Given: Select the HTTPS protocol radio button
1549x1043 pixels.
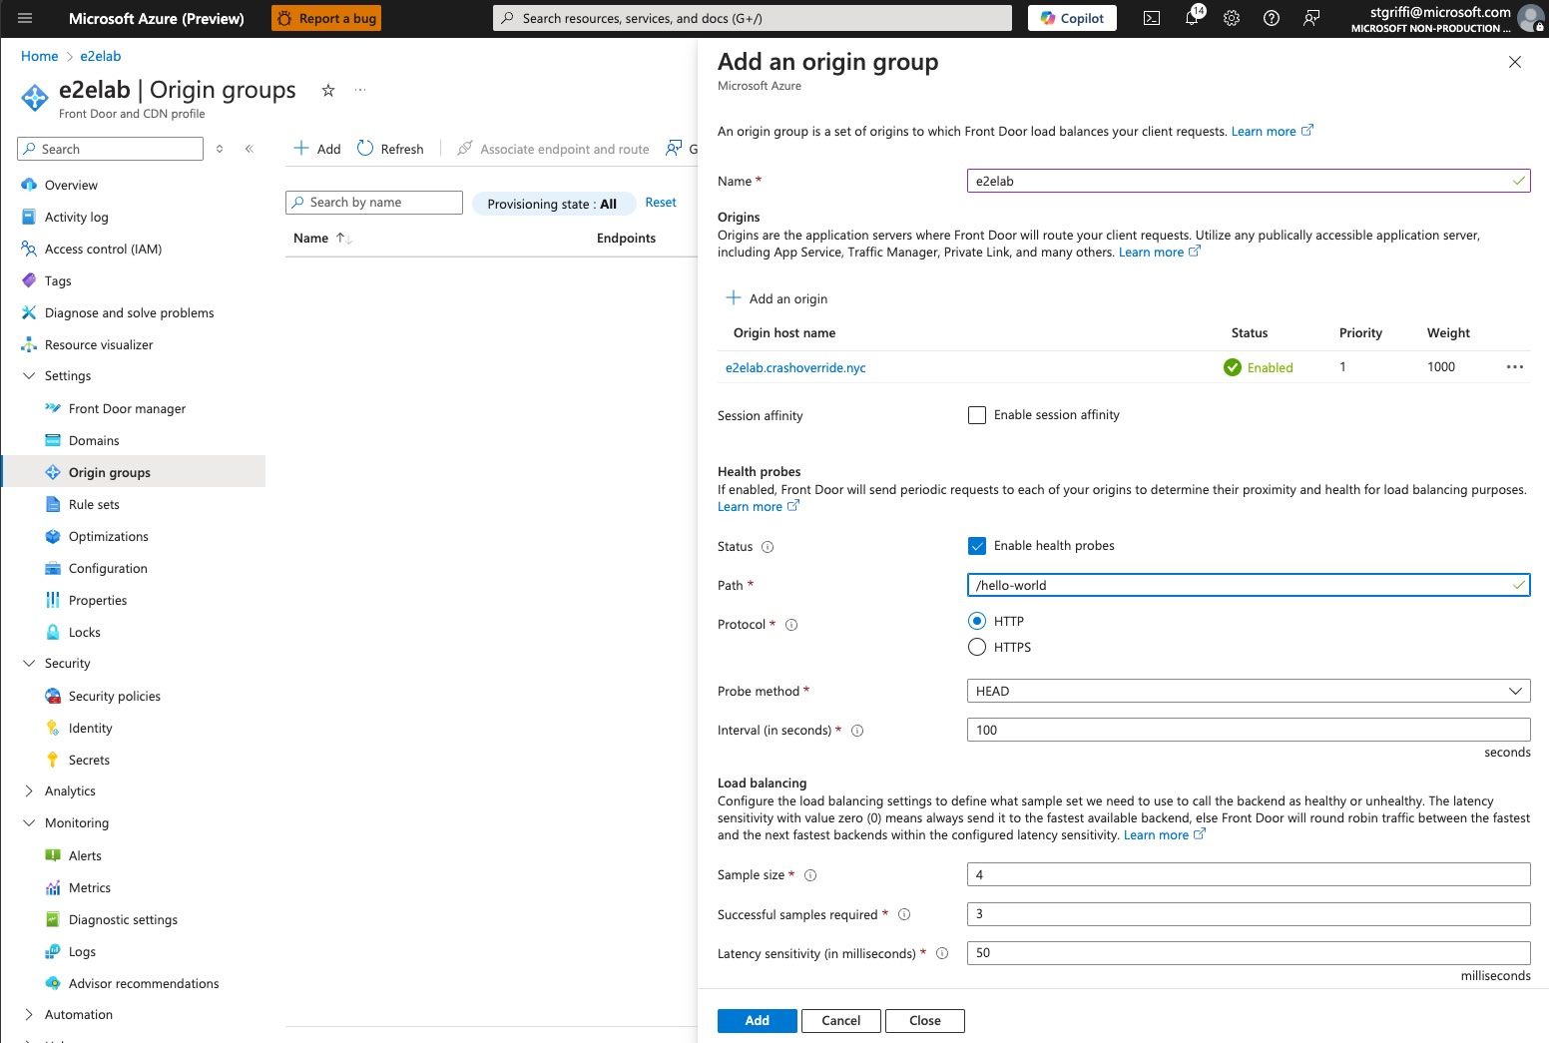Looking at the screenshot, I should (x=976, y=647).
